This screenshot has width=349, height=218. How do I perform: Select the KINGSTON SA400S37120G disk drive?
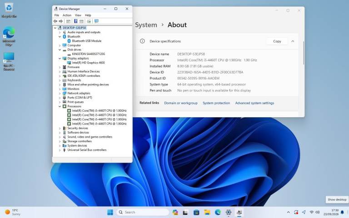[88, 54]
